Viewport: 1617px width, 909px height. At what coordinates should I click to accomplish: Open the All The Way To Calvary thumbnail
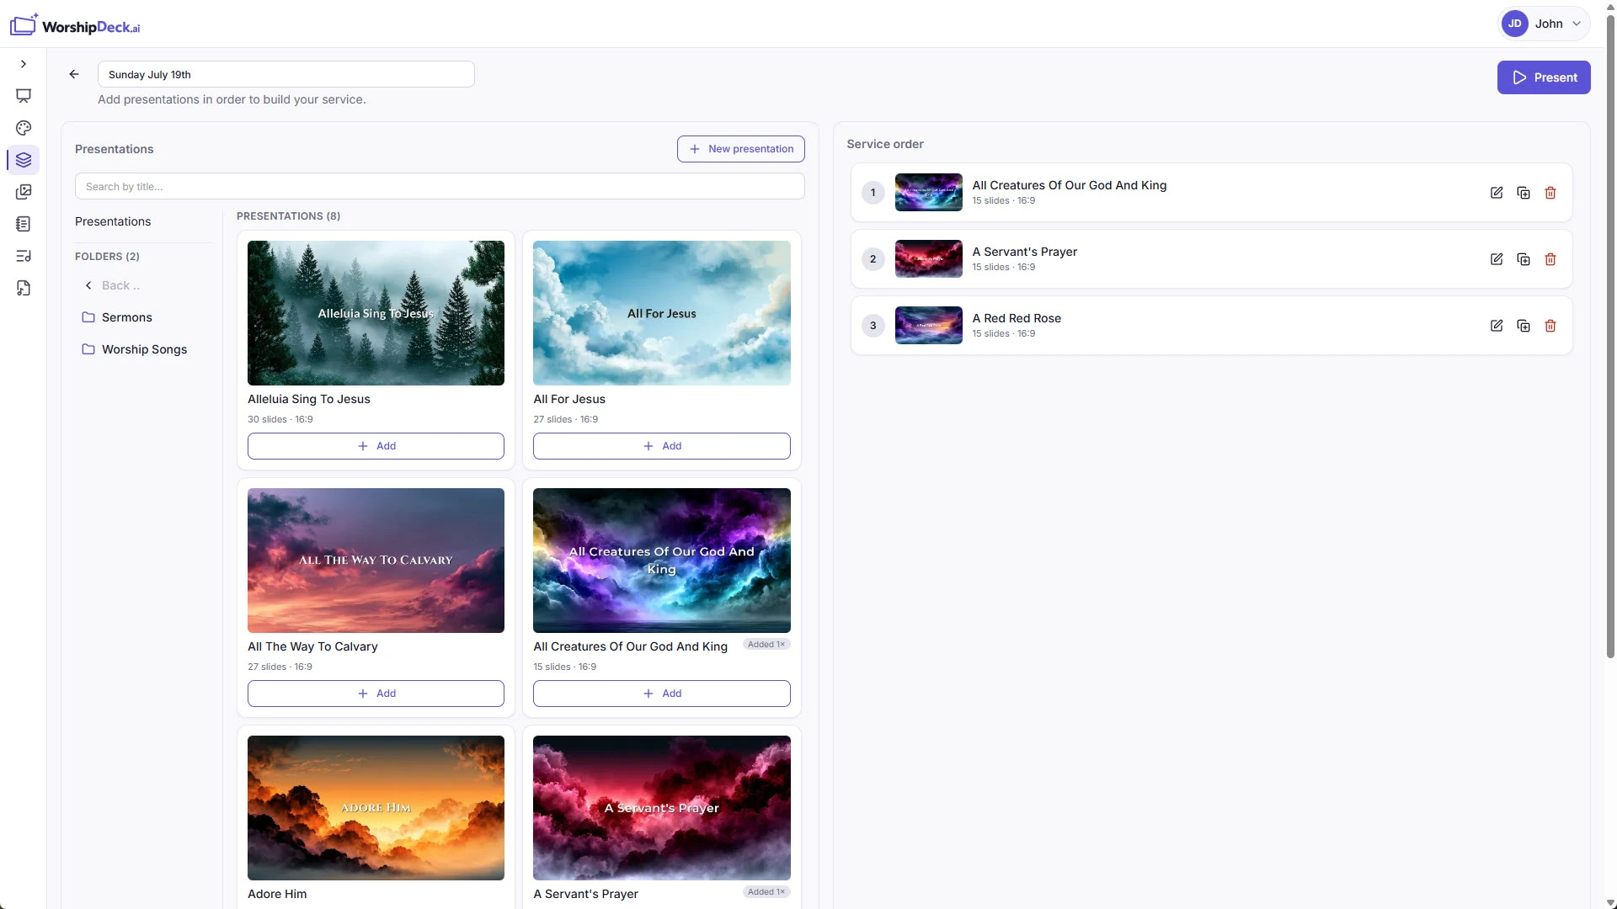(x=376, y=561)
